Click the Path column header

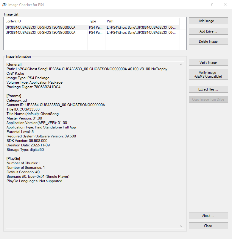click(142, 21)
